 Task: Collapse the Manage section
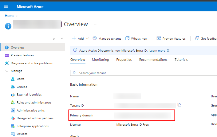coord(7,71)
